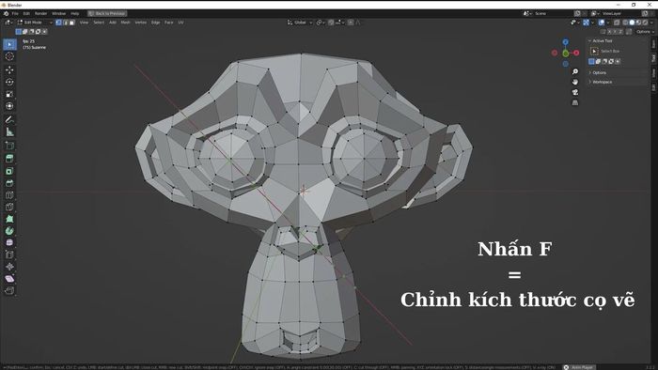Open the File menu
This screenshot has height=370, width=658.
tap(15, 13)
